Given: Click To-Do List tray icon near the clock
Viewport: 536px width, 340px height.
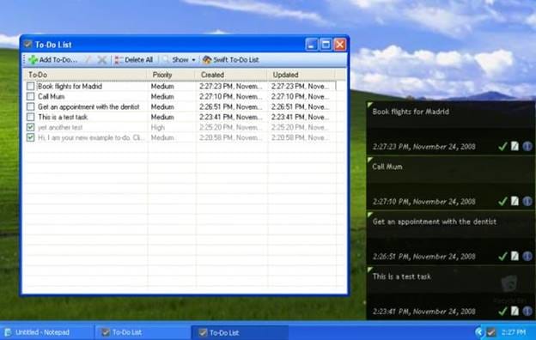Looking at the screenshot, I should click(490, 331).
